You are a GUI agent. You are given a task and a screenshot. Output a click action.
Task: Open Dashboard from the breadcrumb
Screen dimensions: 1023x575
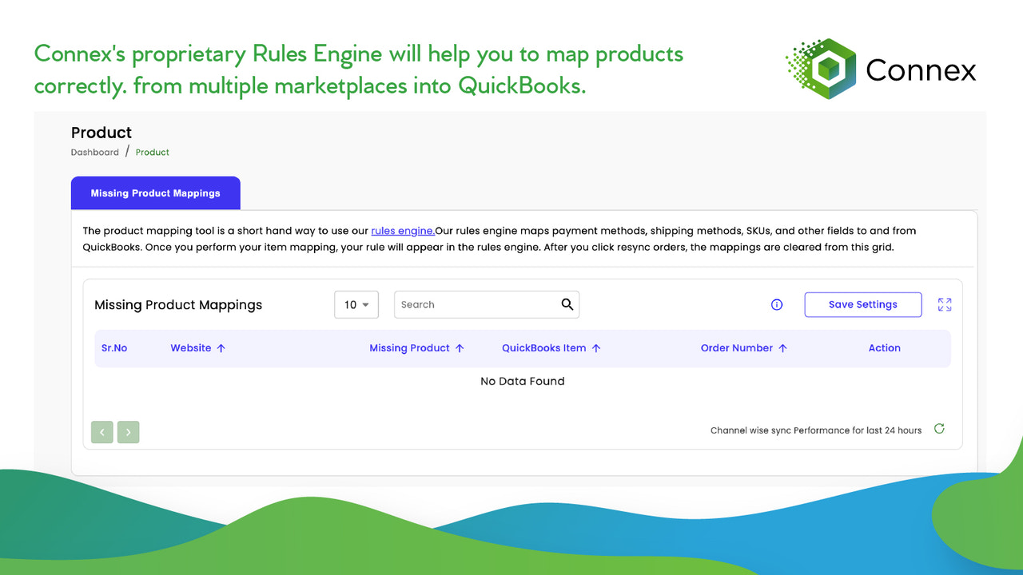tap(94, 152)
